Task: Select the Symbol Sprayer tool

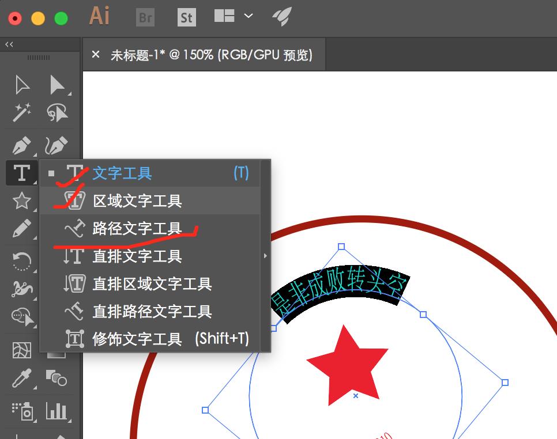Action: [x=22, y=411]
